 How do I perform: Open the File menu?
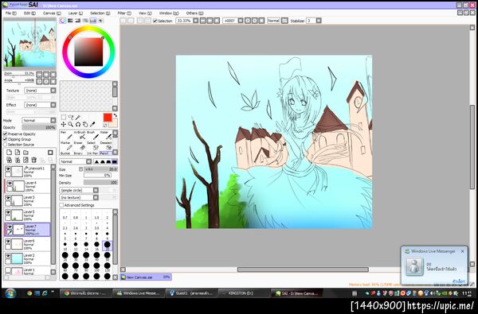[x=10, y=13]
